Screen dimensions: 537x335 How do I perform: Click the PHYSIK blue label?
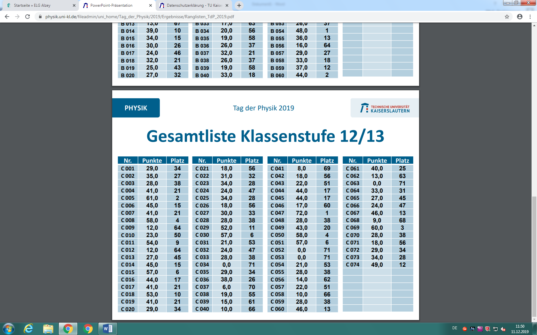(x=136, y=108)
